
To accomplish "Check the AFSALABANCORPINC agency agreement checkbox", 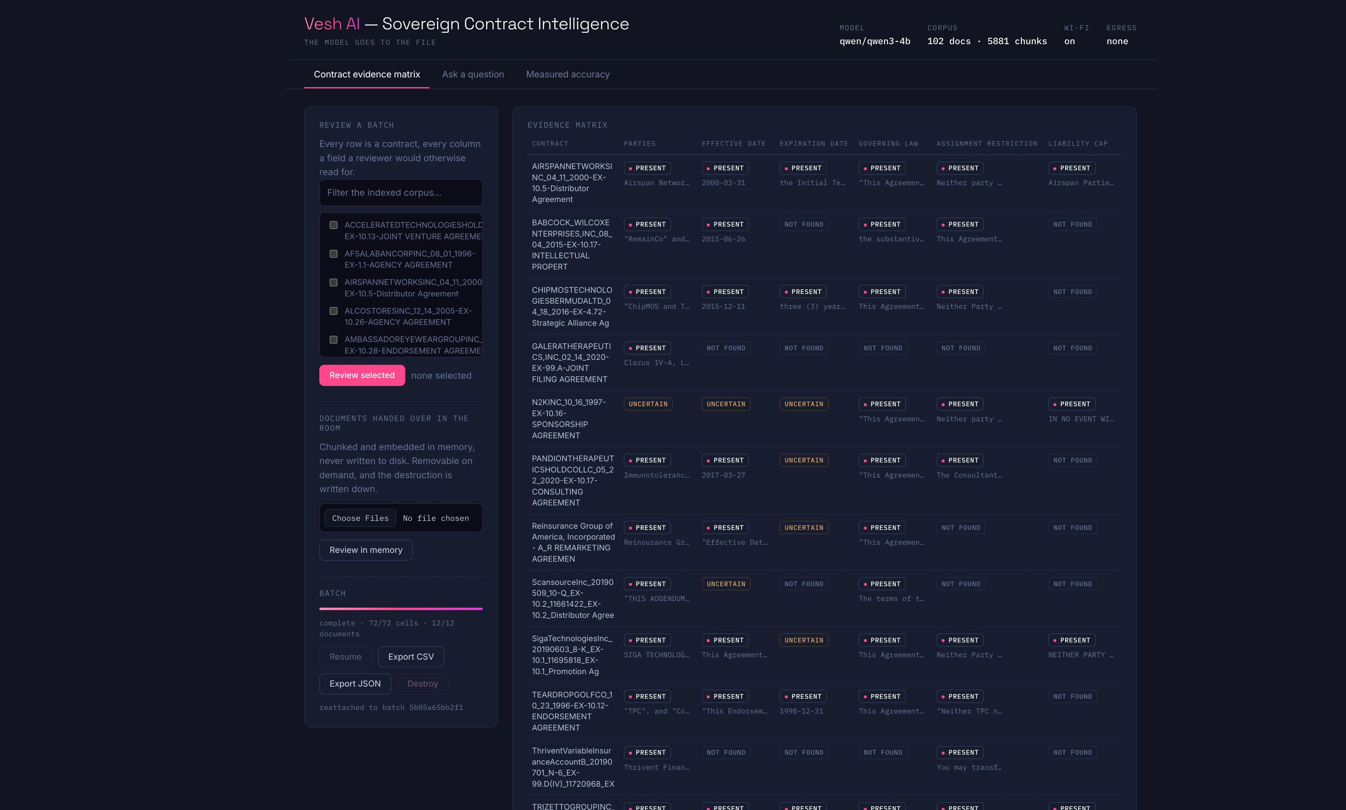I will coord(334,254).
